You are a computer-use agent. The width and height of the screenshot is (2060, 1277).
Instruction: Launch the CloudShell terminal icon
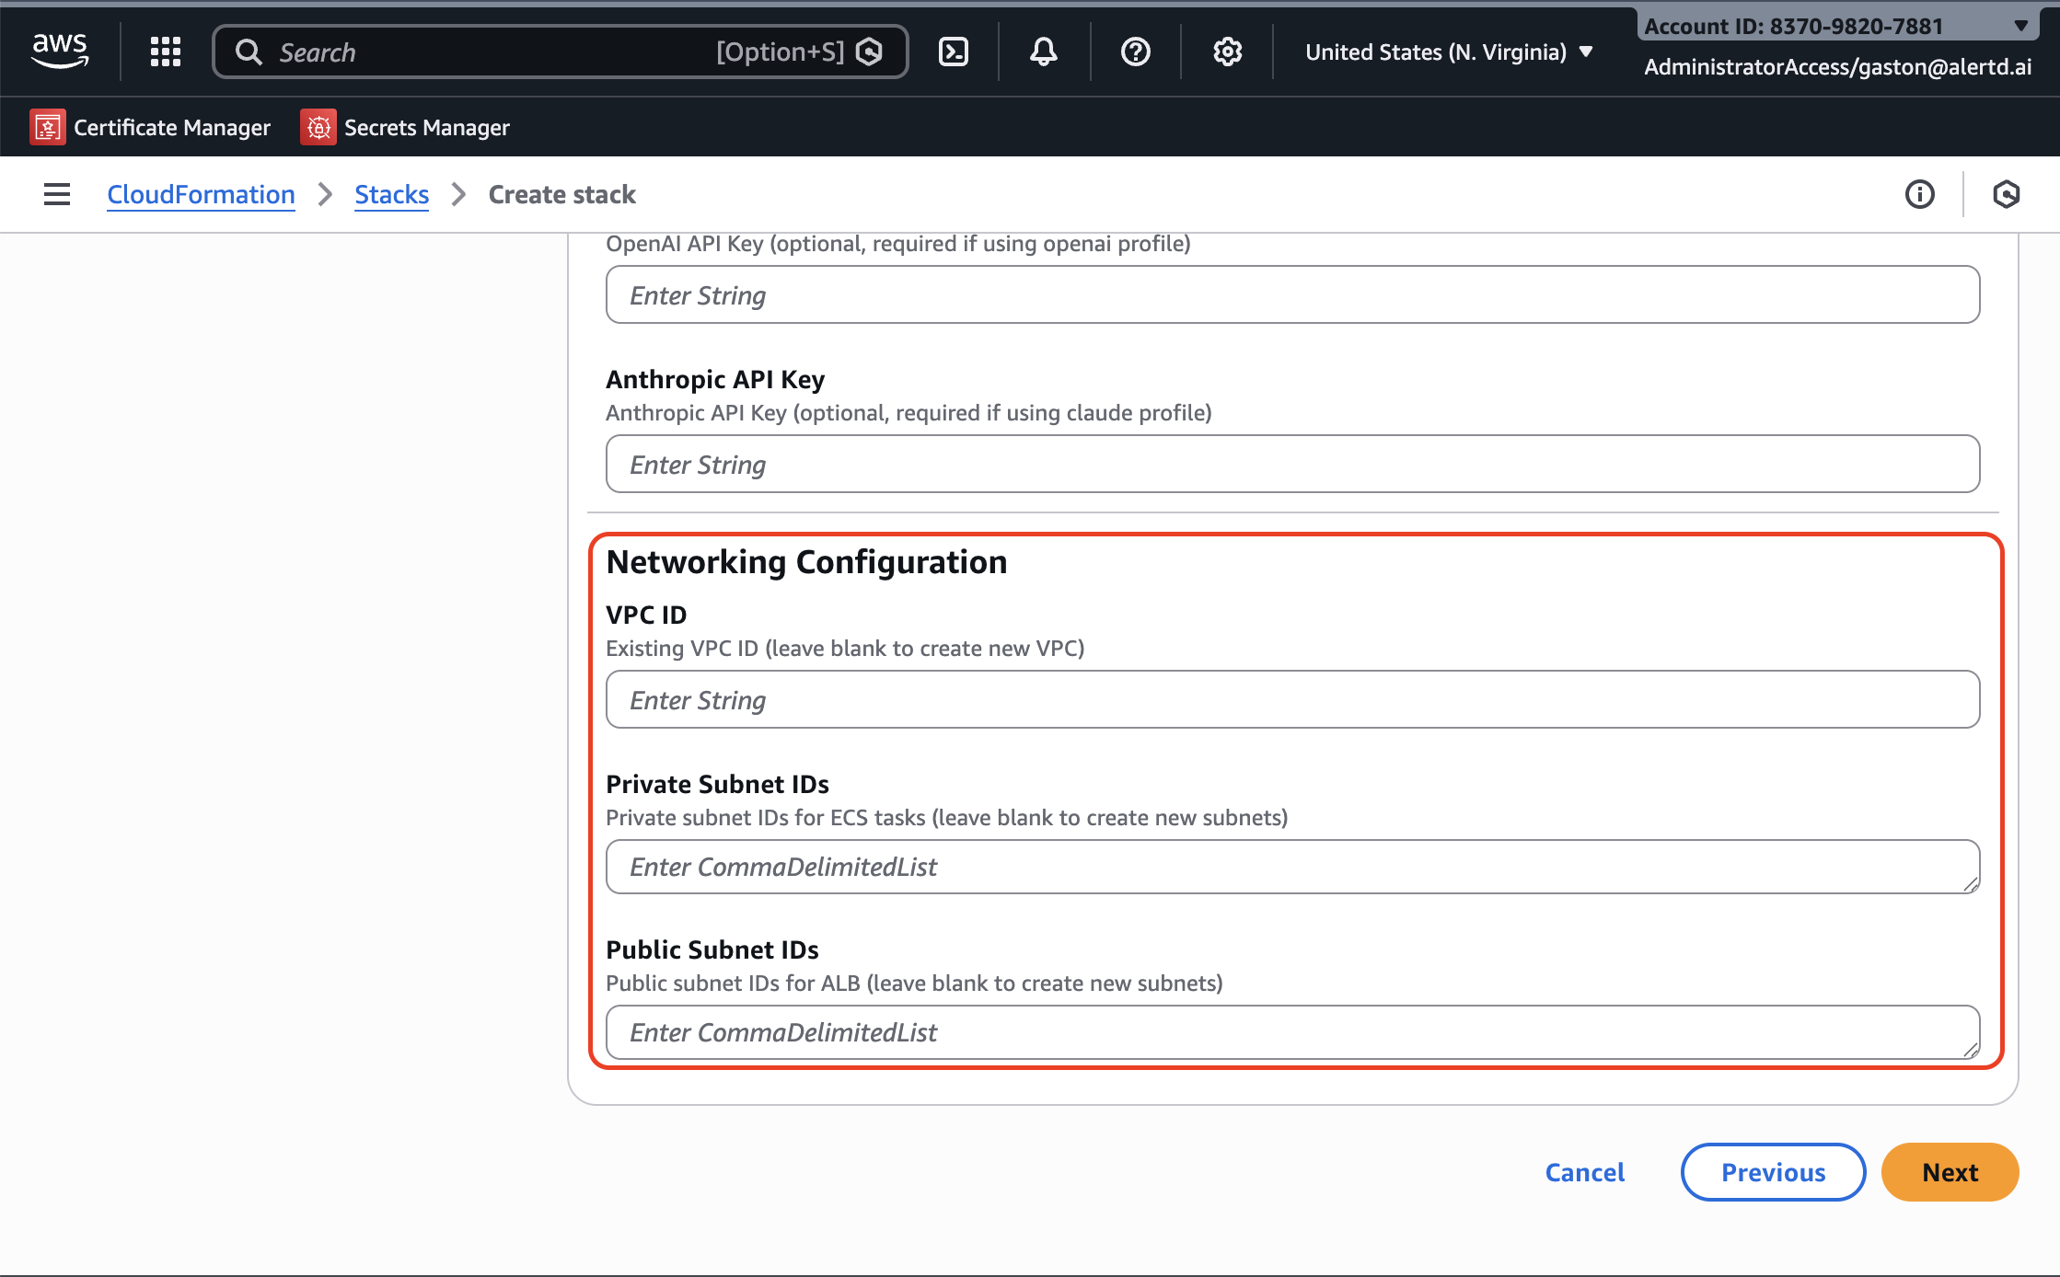[x=953, y=52]
